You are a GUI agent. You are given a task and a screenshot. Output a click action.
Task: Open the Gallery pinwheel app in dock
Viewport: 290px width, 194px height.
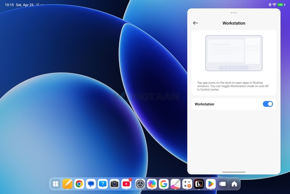tap(152, 184)
